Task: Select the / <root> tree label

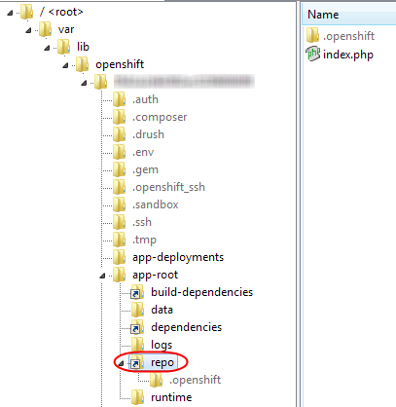Action: (61, 13)
